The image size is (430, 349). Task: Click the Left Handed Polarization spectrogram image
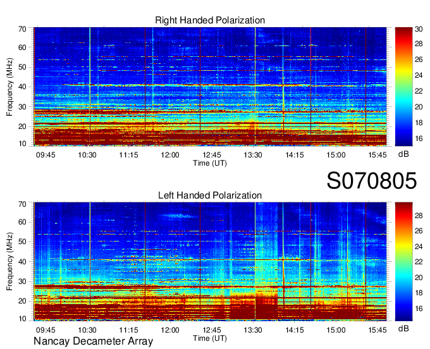coord(210,262)
